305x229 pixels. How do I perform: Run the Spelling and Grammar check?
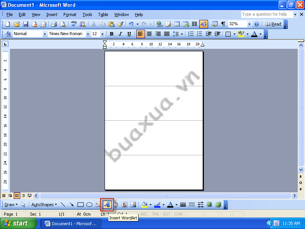click(74, 24)
